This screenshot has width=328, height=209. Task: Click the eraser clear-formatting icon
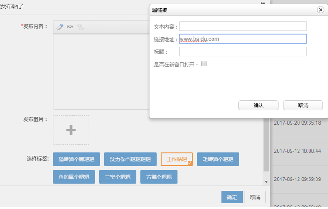(x=60, y=27)
